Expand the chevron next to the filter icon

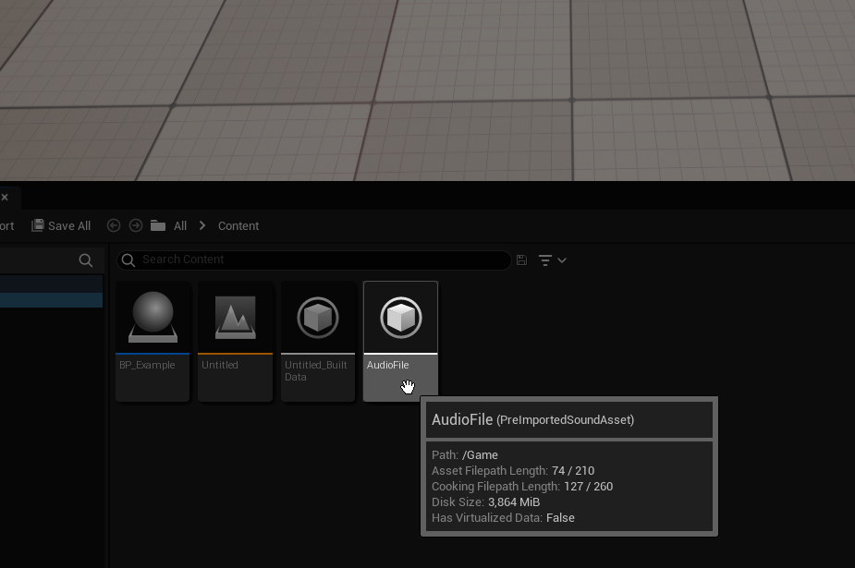pos(560,260)
